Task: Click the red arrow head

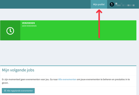Action: [x=99, y=11]
